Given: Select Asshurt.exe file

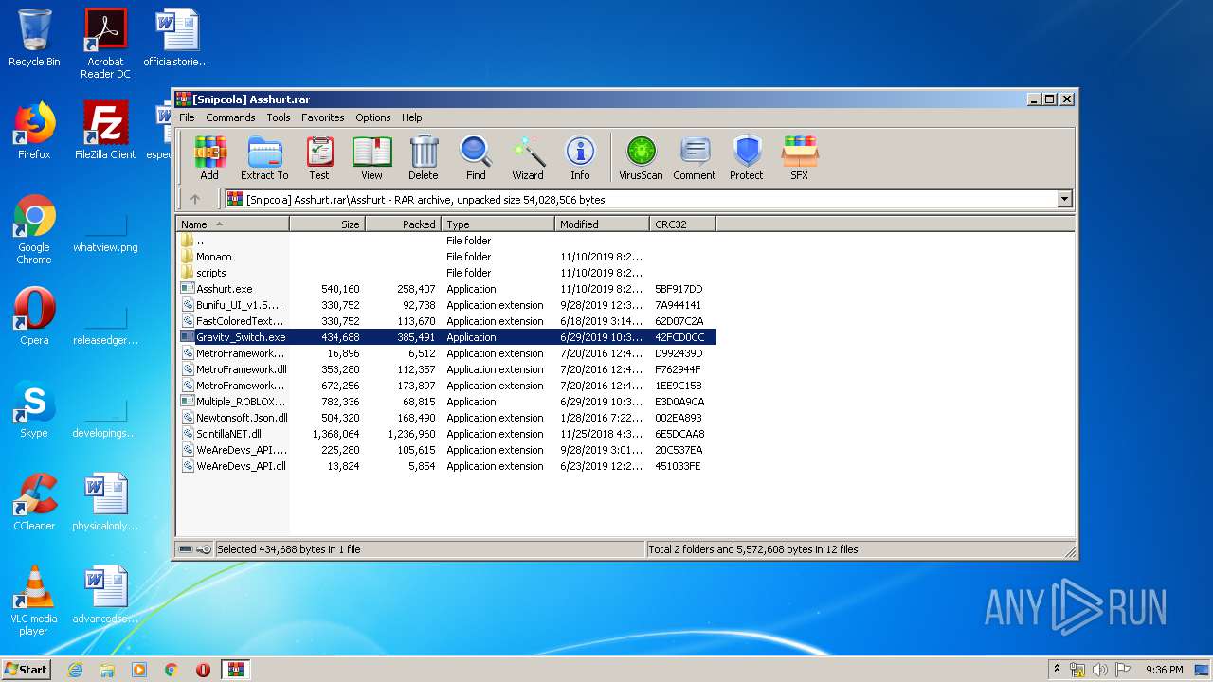Looking at the screenshot, I should pyautogui.click(x=445, y=289).
